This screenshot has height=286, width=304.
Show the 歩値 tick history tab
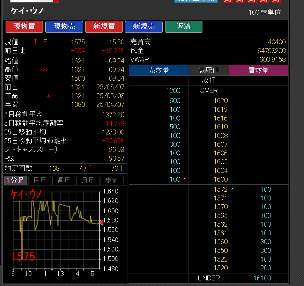[x=112, y=181]
